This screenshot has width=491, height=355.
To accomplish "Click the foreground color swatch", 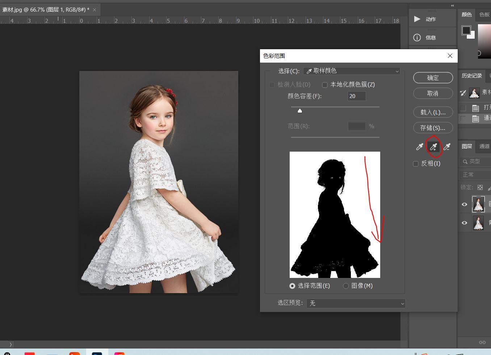I will (x=466, y=30).
